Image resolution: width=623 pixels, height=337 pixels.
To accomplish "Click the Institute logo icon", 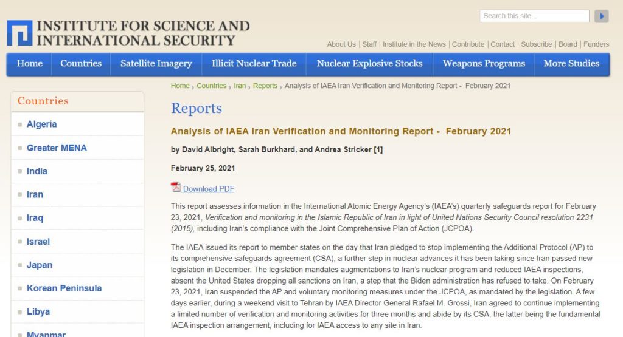I will coord(19,33).
